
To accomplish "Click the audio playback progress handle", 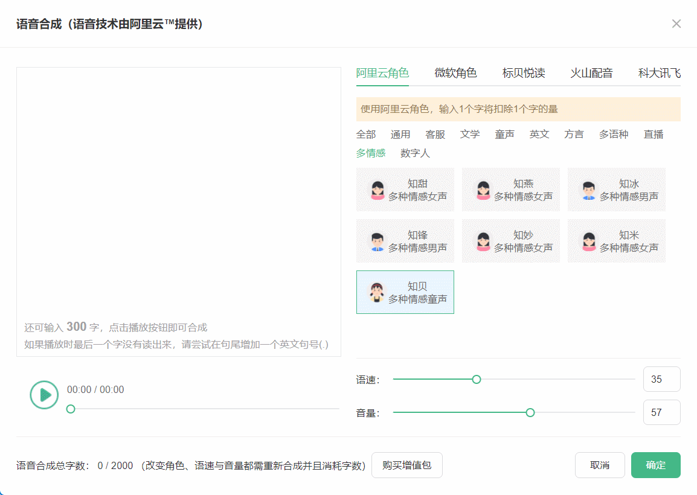I will (71, 409).
